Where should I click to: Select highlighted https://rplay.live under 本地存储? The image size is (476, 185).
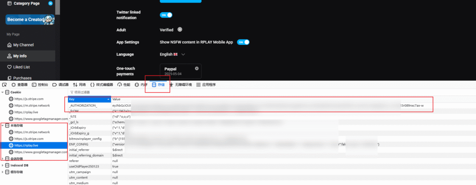coord(33,145)
